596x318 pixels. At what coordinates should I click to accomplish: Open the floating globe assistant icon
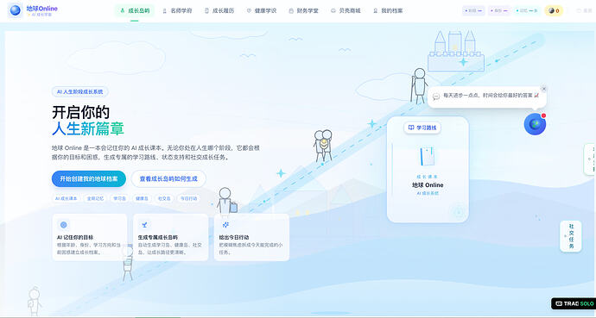(x=535, y=124)
